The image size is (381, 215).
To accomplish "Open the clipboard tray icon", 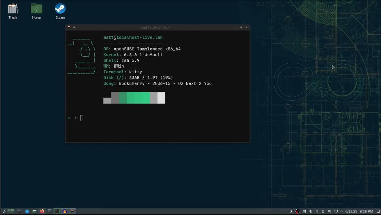I will (x=304, y=211).
